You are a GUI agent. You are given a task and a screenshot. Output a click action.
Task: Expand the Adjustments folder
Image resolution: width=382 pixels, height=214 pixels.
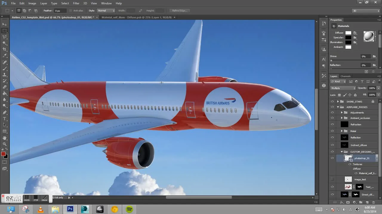pos(342,113)
